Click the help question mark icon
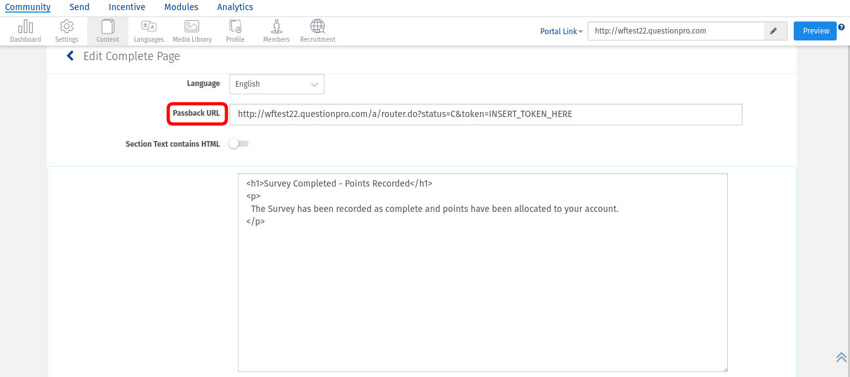Image resolution: width=850 pixels, height=377 pixels. click(x=841, y=27)
